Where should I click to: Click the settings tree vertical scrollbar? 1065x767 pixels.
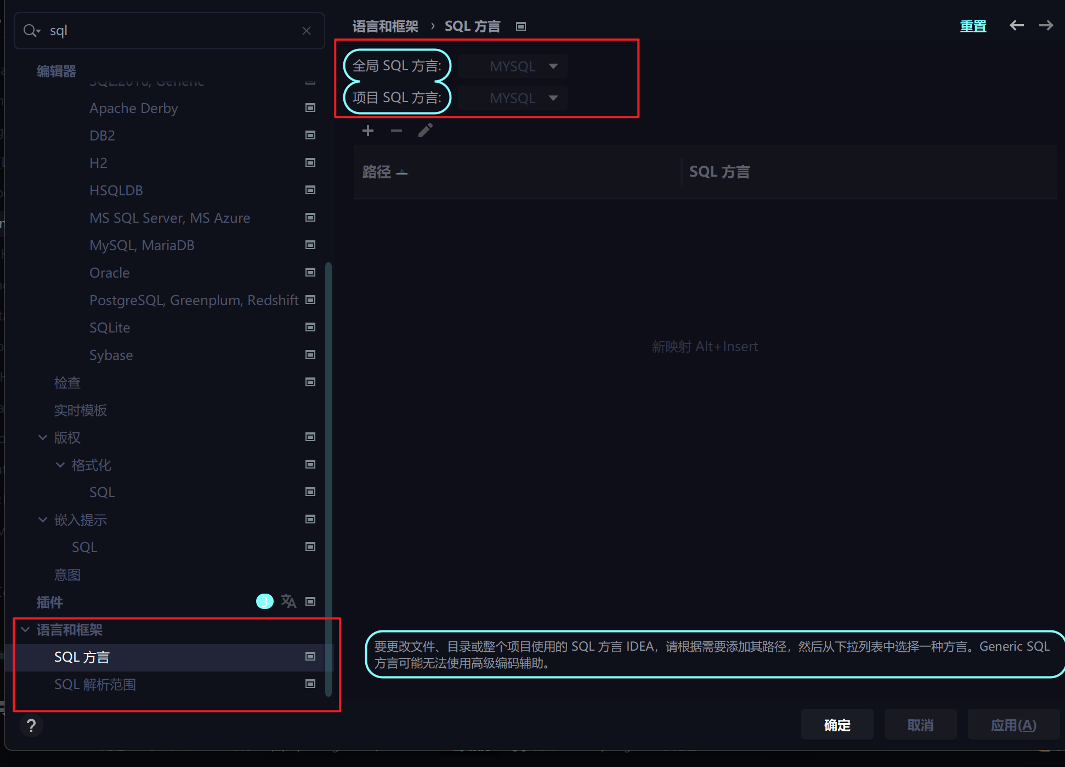[x=328, y=479]
